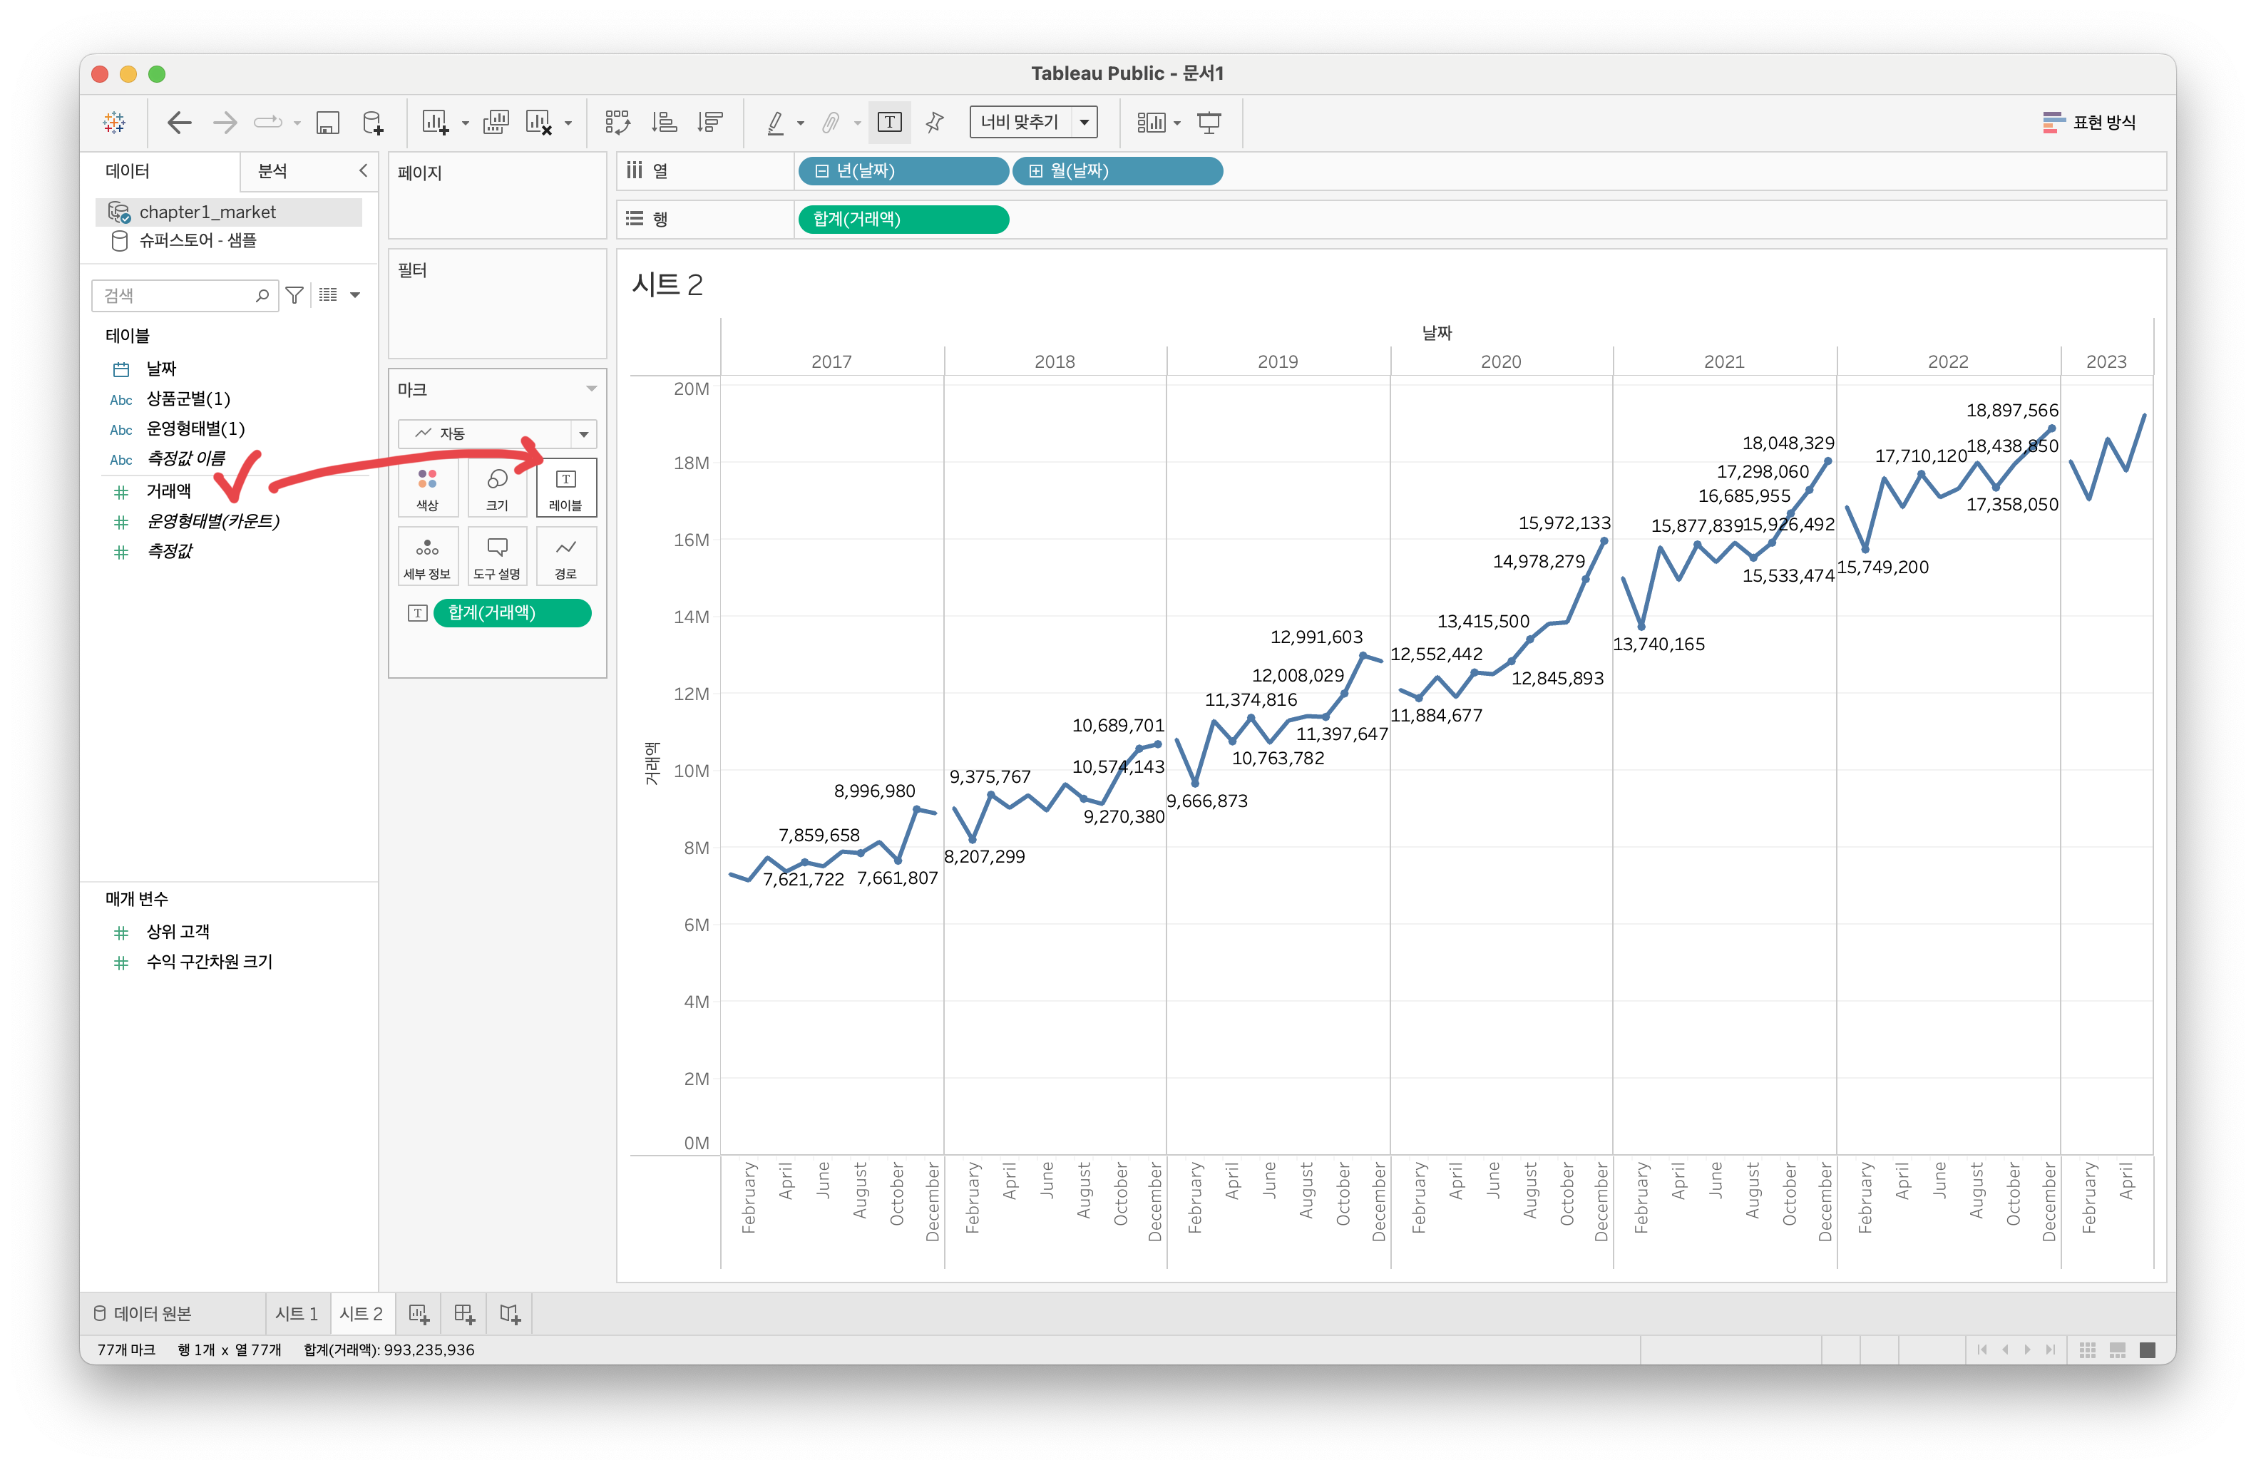The height and width of the screenshot is (1470, 2256).
Task: Open the highlight pen tool
Action: [775, 123]
